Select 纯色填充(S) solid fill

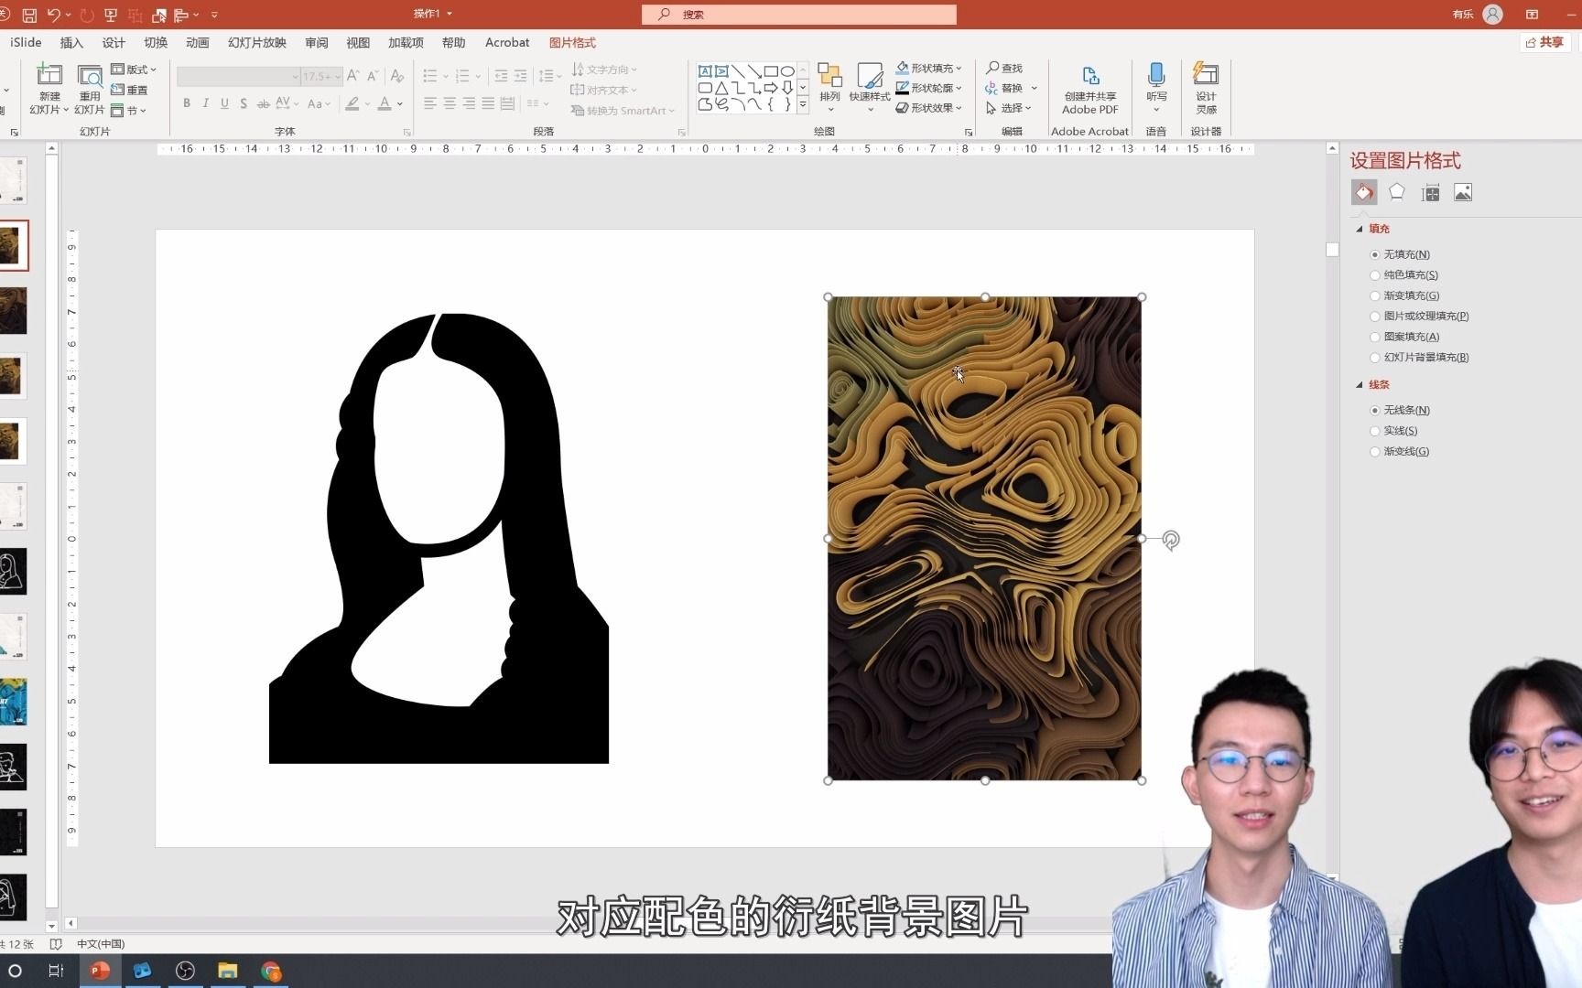pos(1403,275)
